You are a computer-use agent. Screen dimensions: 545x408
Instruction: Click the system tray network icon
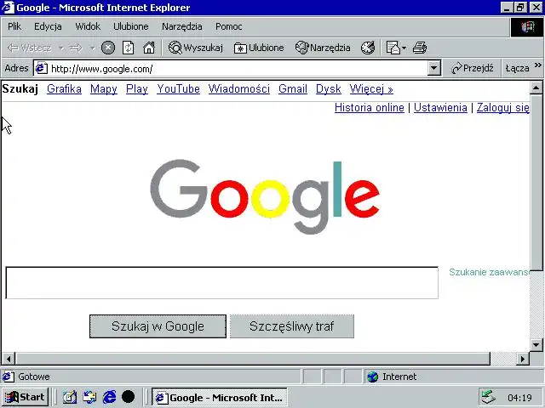click(x=488, y=397)
